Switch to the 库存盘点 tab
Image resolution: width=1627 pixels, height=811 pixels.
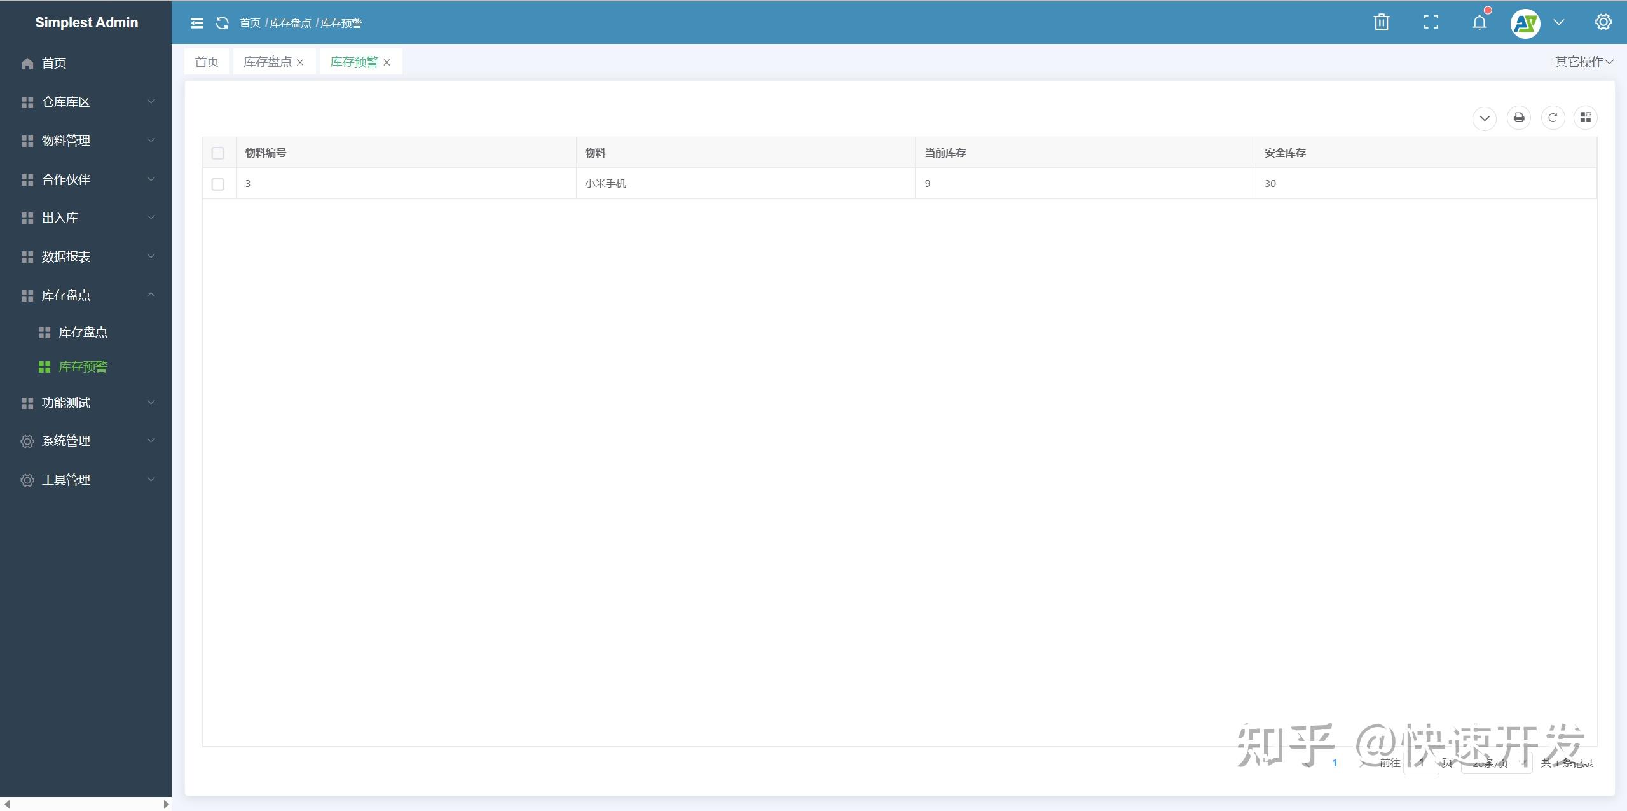point(267,62)
